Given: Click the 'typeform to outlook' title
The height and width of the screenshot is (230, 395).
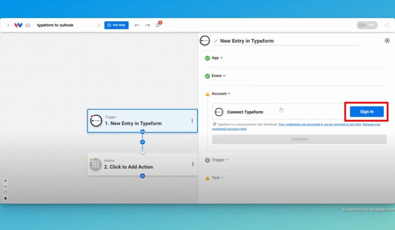Looking at the screenshot, I should point(55,25).
